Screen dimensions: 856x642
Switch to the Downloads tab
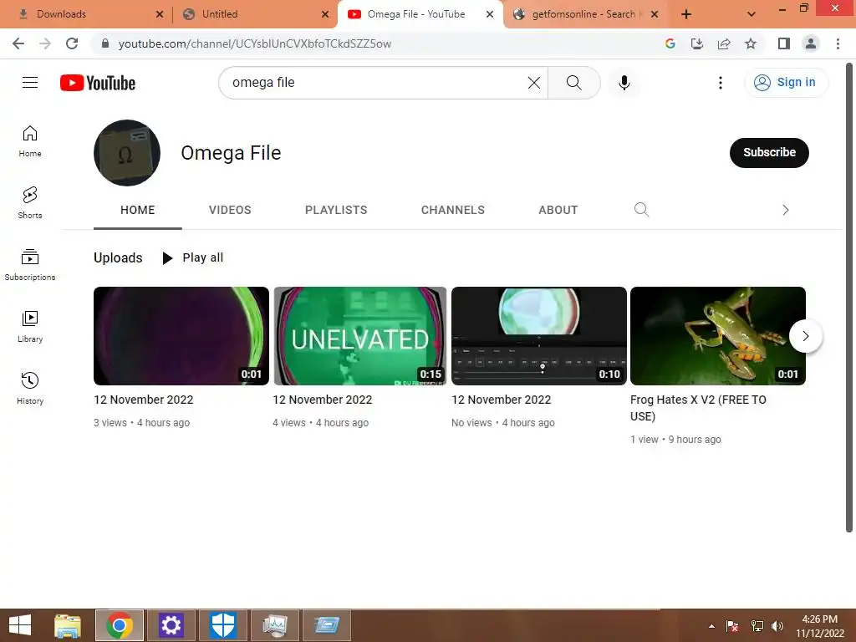point(86,14)
